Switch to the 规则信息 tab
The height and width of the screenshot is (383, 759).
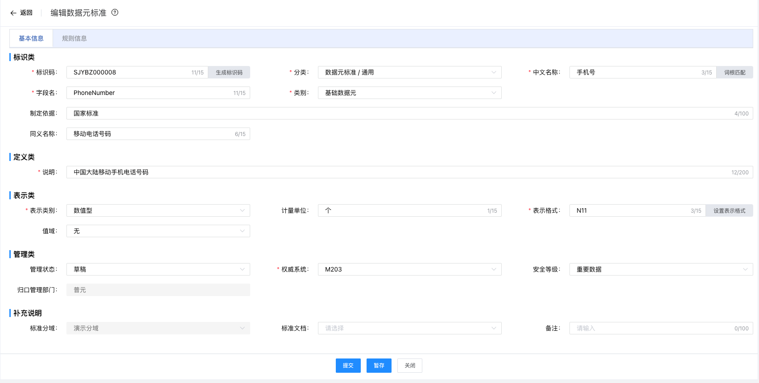pos(74,38)
